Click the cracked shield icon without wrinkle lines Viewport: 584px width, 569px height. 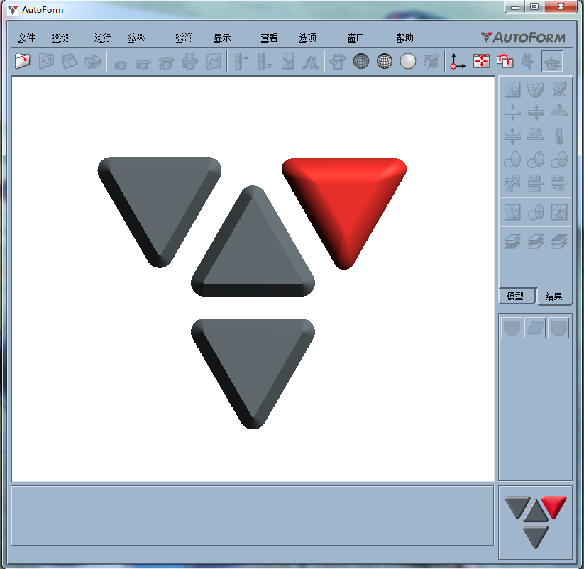[x=536, y=89]
